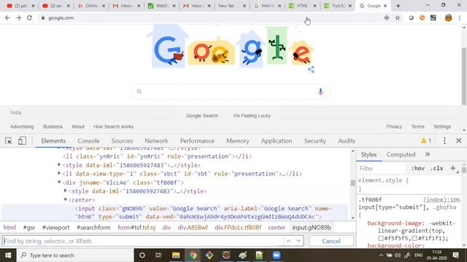Start voice search with microphone icon
Viewport: 467px width, 262px height.
(x=320, y=92)
